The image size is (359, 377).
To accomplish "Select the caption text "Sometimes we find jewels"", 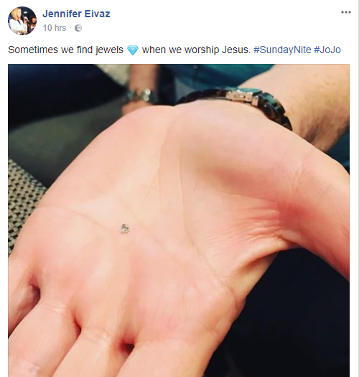I will 65,50.
